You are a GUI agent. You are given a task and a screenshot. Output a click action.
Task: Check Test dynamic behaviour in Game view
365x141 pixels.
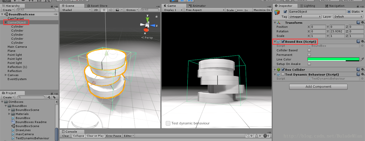[168, 123]
